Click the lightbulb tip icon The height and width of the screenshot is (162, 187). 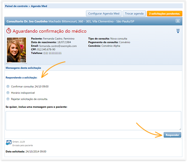tap(178, 31)
